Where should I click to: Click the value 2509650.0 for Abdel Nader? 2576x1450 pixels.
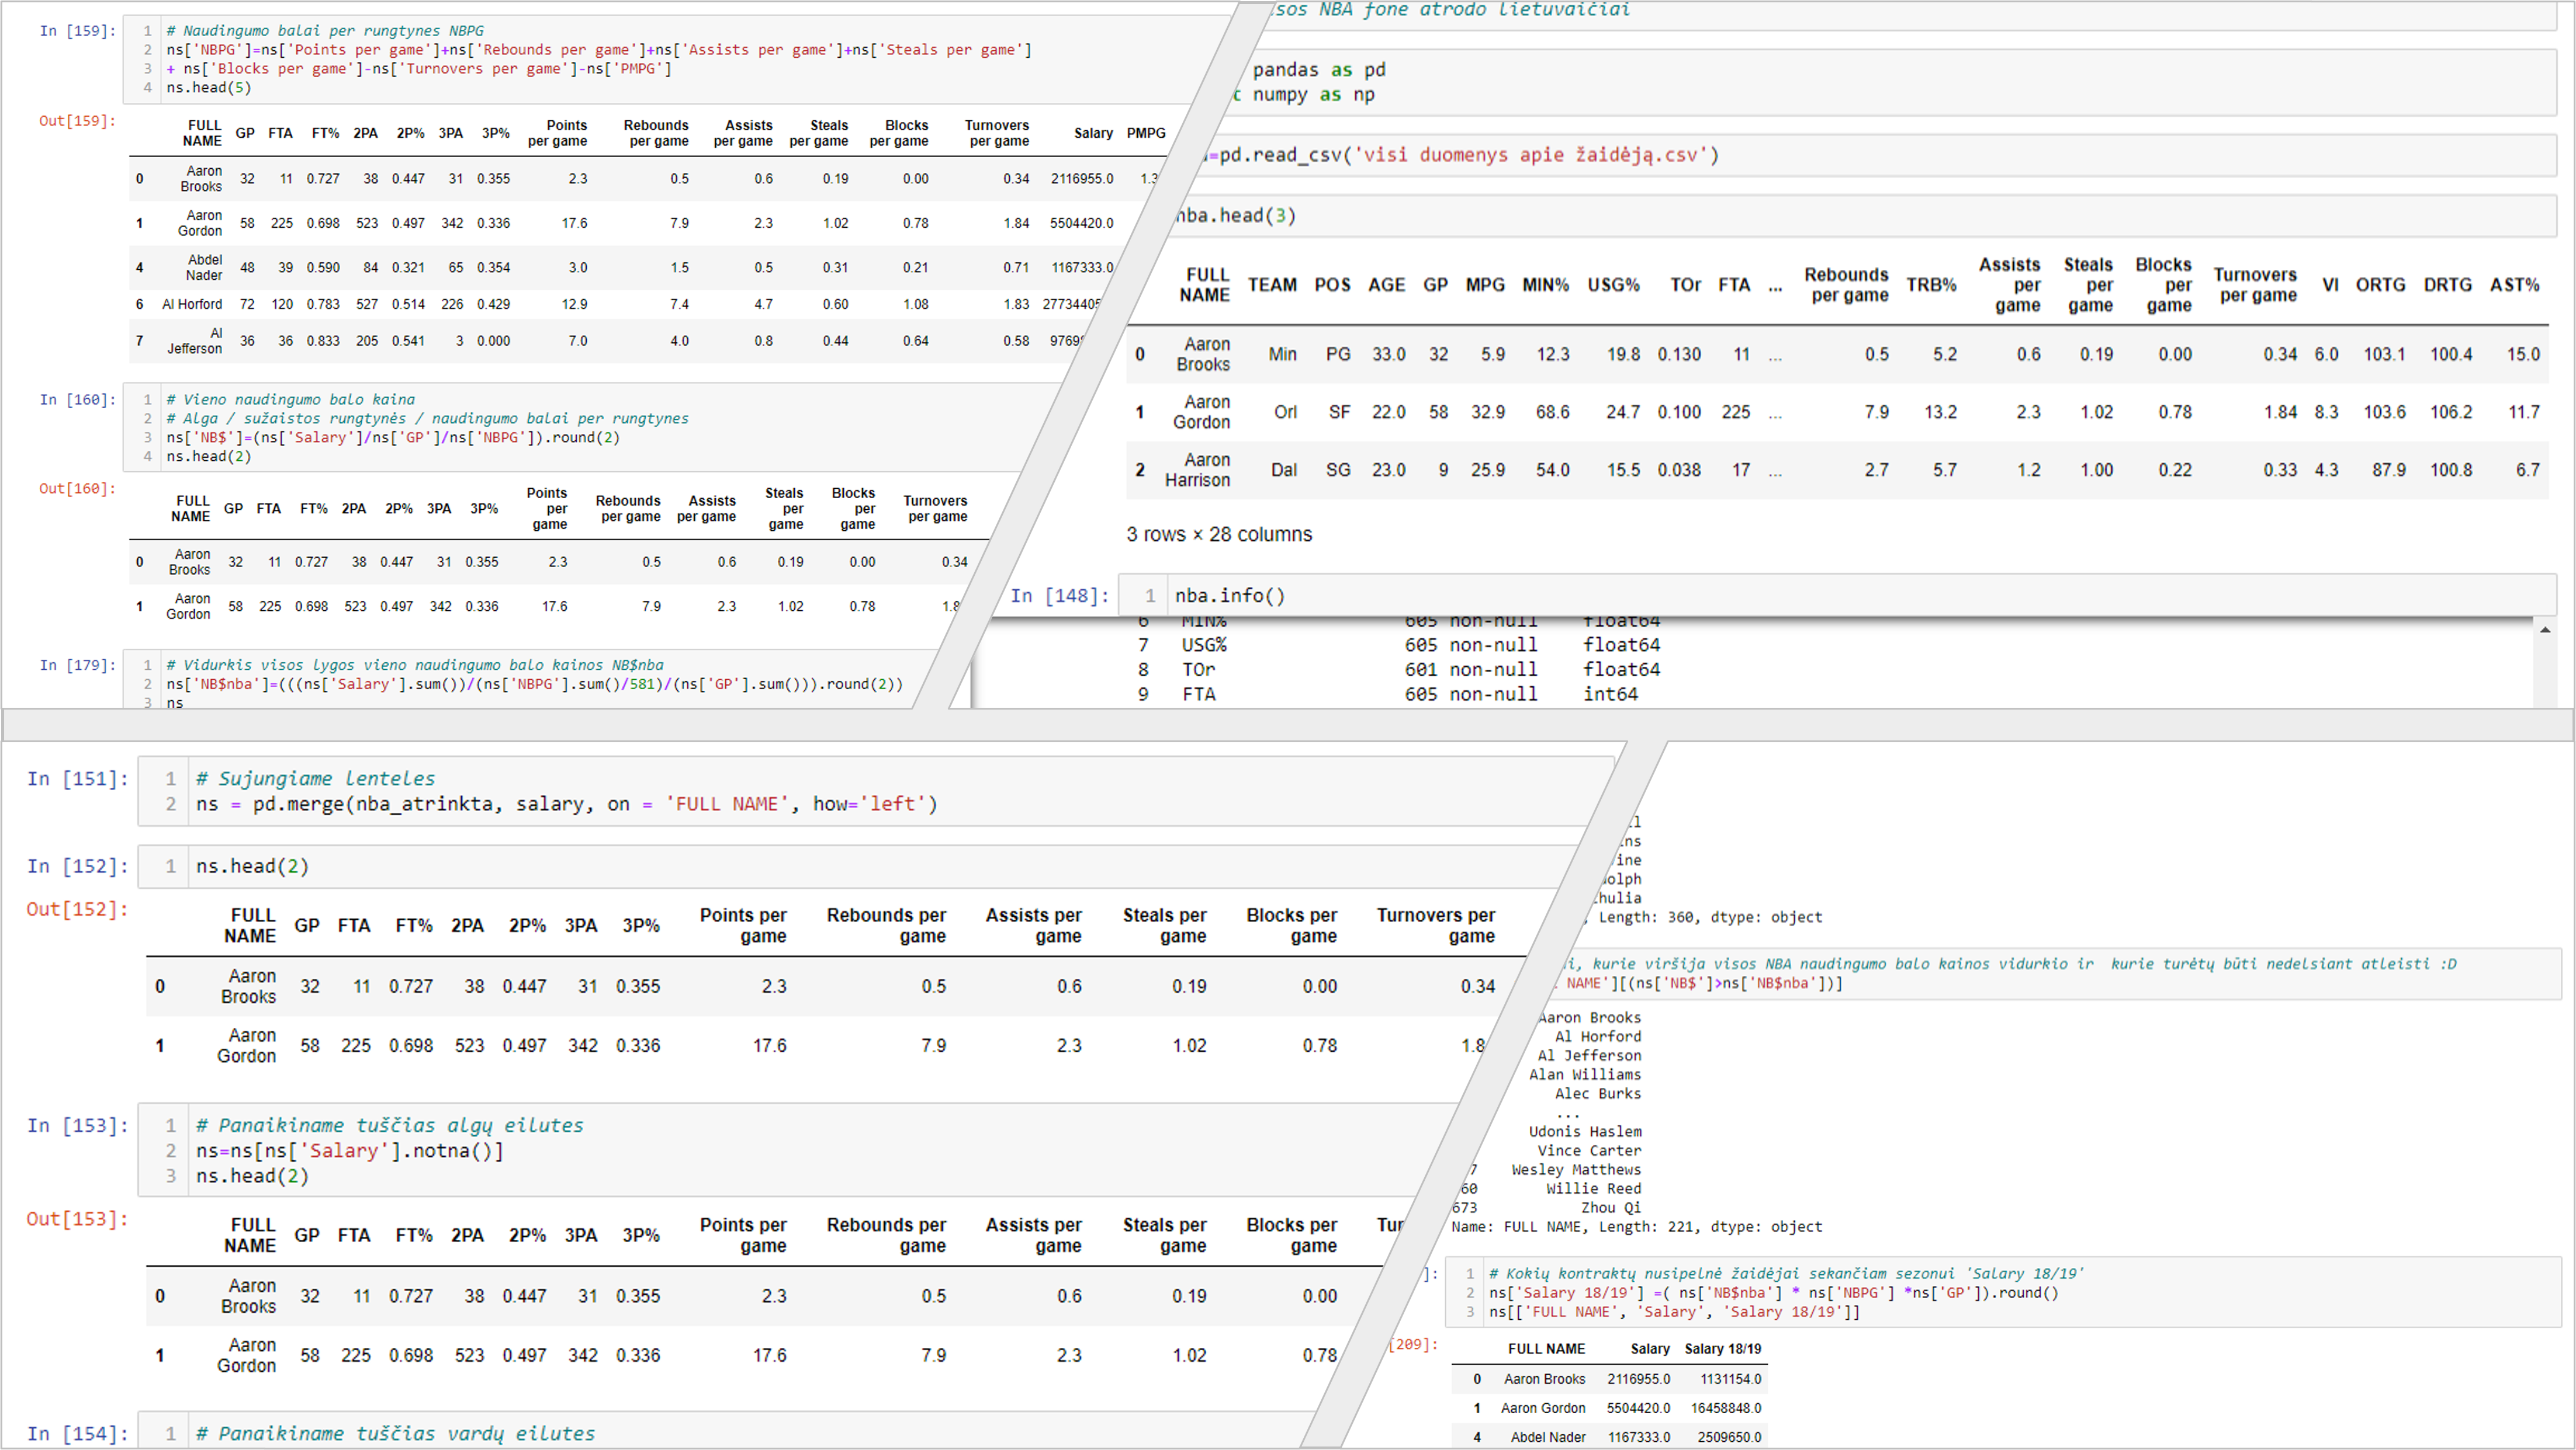pos(1730,1437)
